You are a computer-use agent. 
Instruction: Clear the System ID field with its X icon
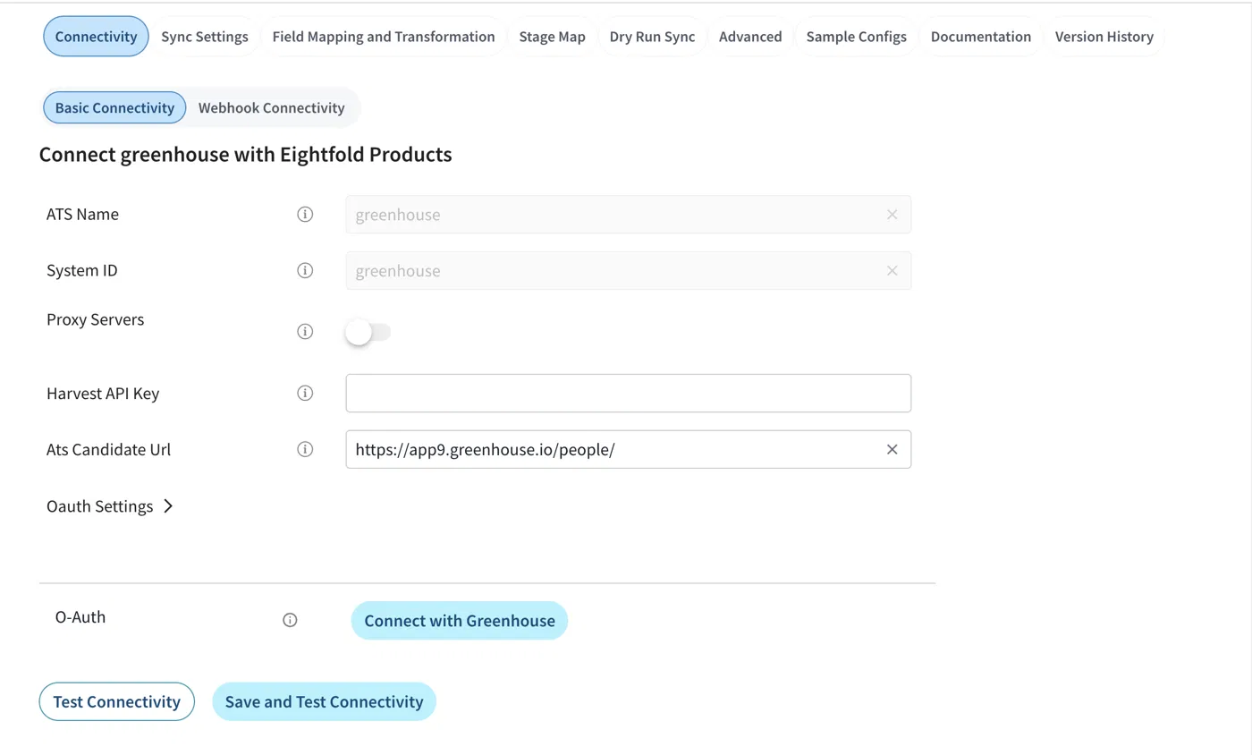tap(892, 270)
